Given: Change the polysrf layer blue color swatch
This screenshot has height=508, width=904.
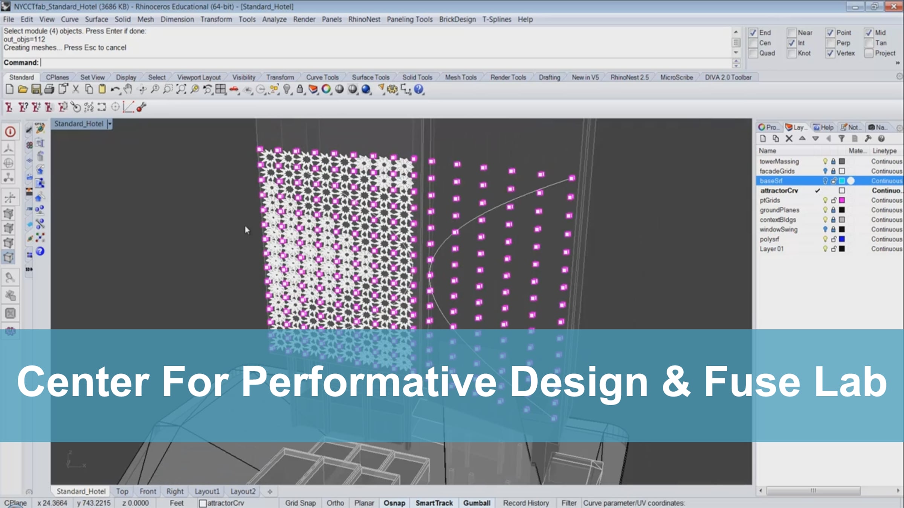Looking at the screenshot, I should click(842, 239).
